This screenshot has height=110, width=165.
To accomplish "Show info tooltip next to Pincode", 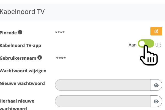I will (20, 32).
